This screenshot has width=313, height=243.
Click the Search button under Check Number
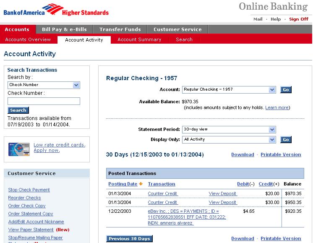point(18,110)
